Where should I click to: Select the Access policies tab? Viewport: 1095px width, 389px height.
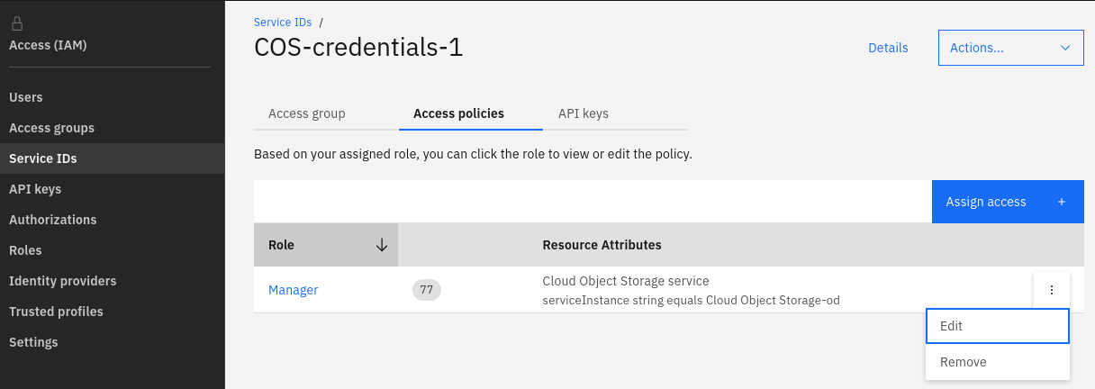pyautogui.click(x=458, y=113)
